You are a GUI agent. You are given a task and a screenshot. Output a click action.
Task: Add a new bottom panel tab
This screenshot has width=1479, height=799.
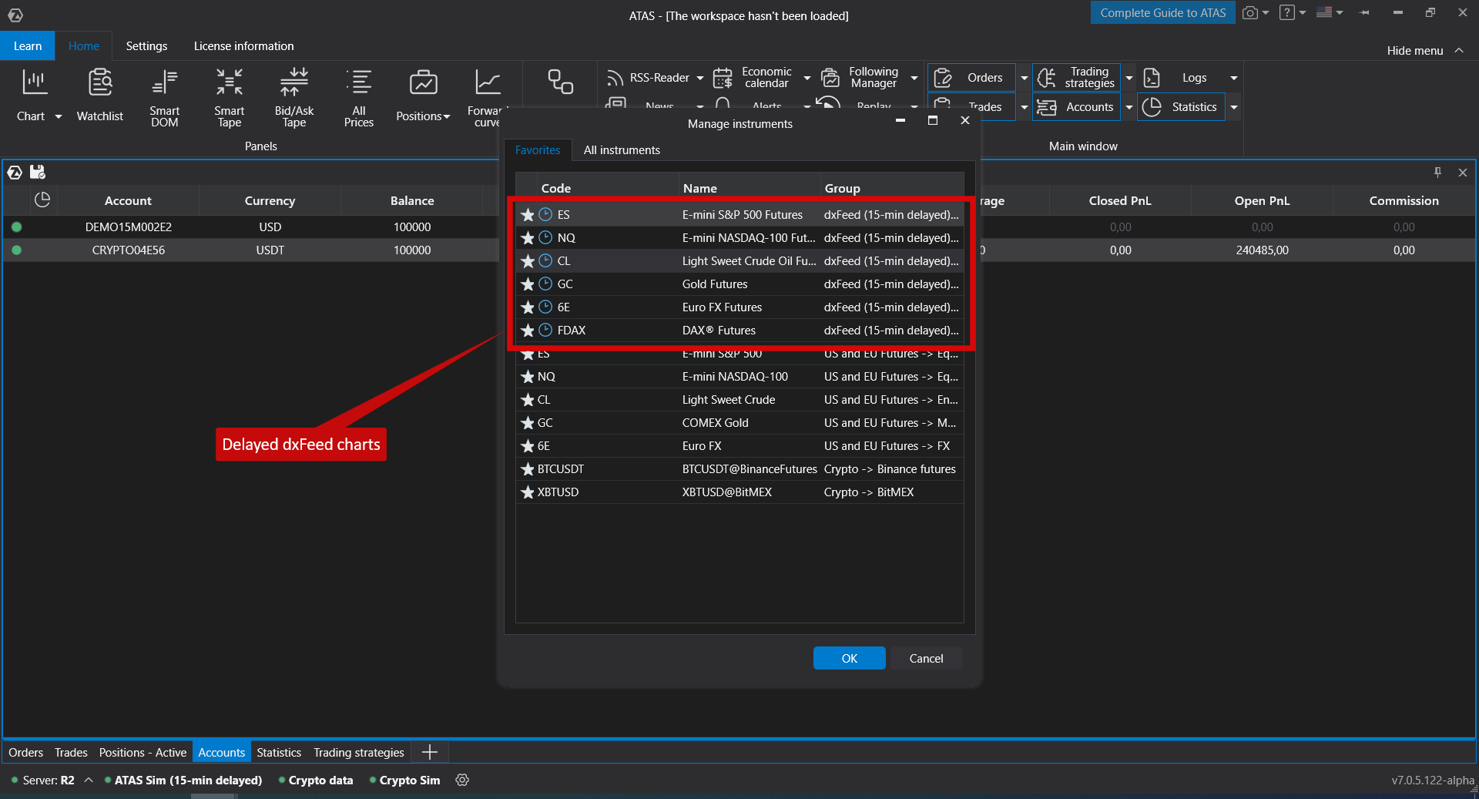(430, 752)
